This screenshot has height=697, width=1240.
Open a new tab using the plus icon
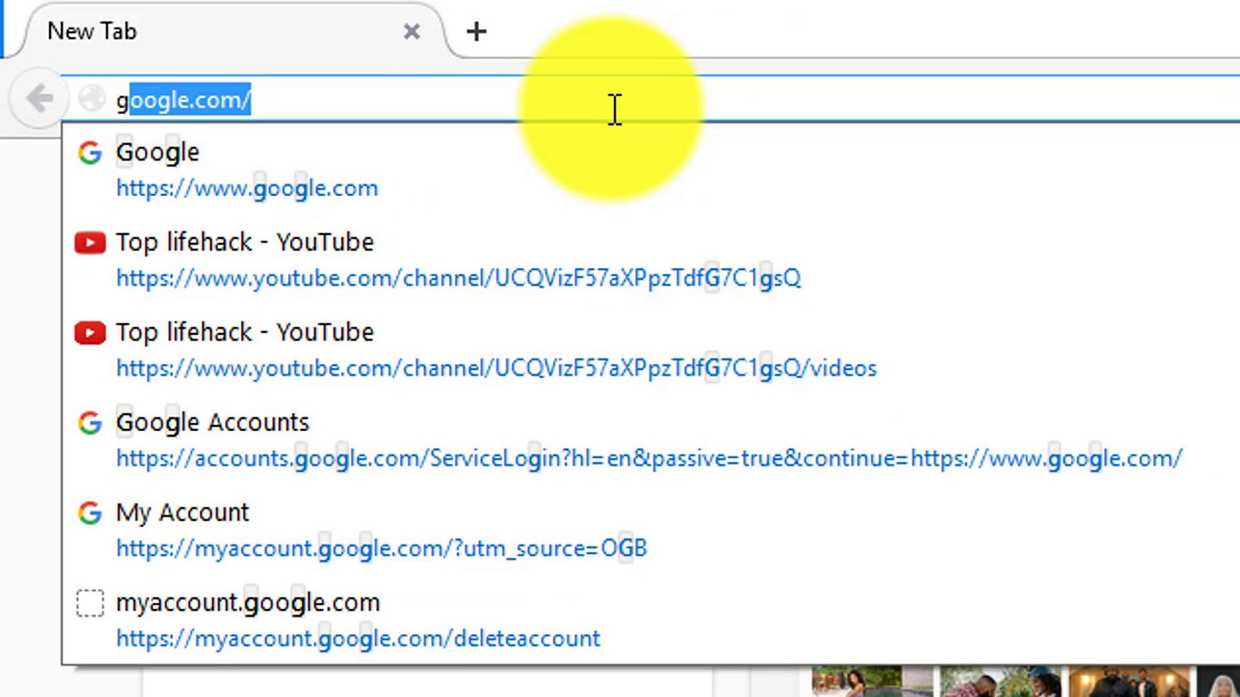(x=476, y=31)
